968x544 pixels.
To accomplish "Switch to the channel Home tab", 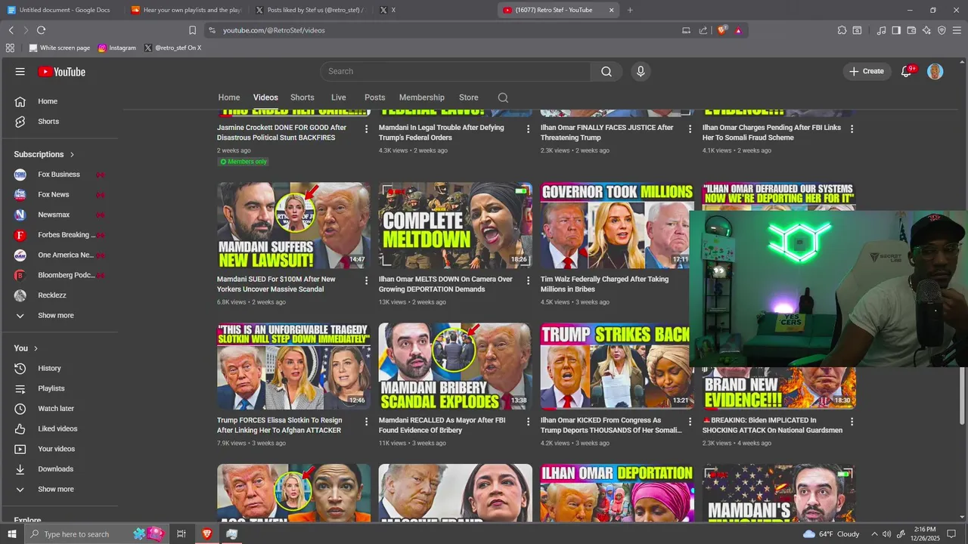I will 229,97.
